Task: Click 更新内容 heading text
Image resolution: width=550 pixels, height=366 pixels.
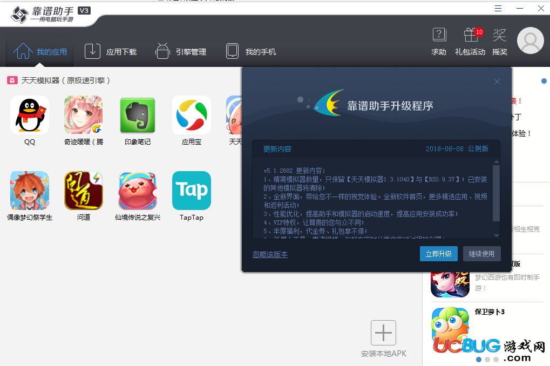Action: pos(277,149)
